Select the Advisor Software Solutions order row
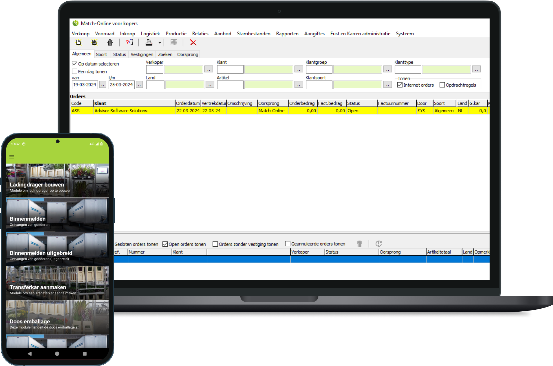553x366 pixels. pyautogui.click(x=121, y=111)
